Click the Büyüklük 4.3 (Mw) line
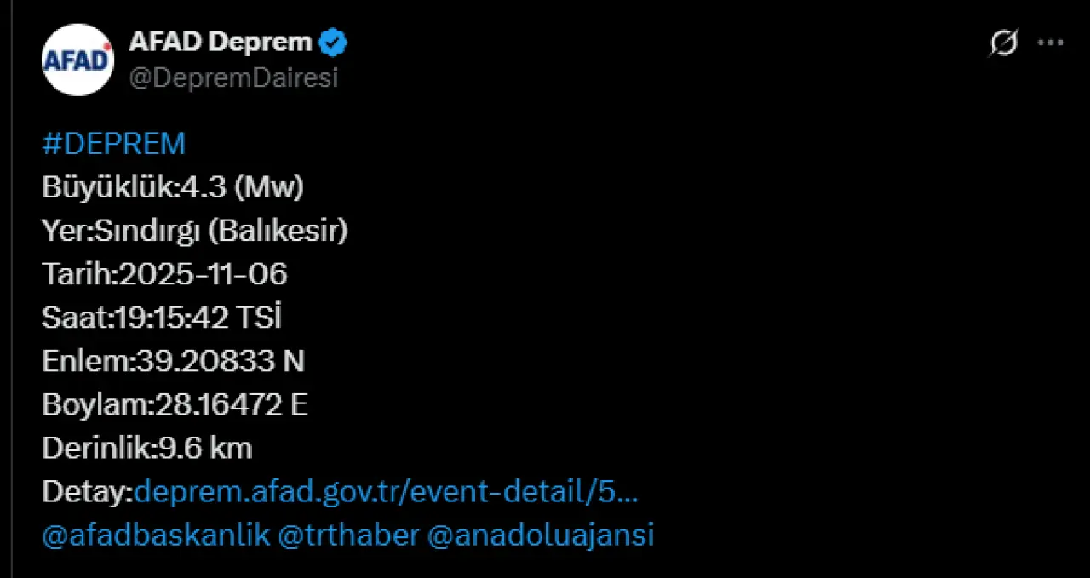 (x=173, y=187)
